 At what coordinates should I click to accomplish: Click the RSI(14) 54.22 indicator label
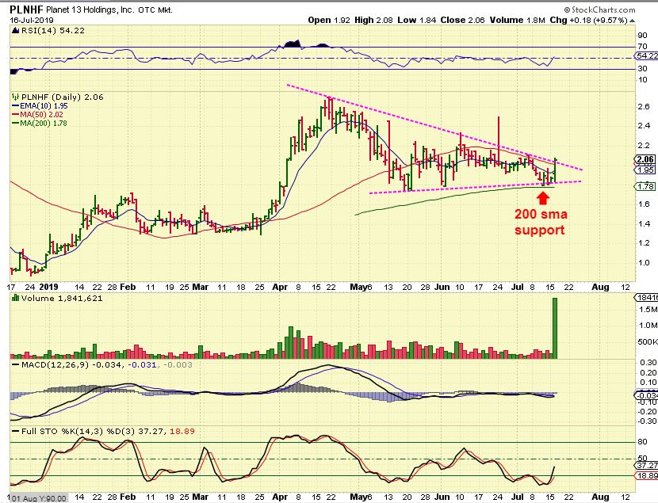pos(52,30)
